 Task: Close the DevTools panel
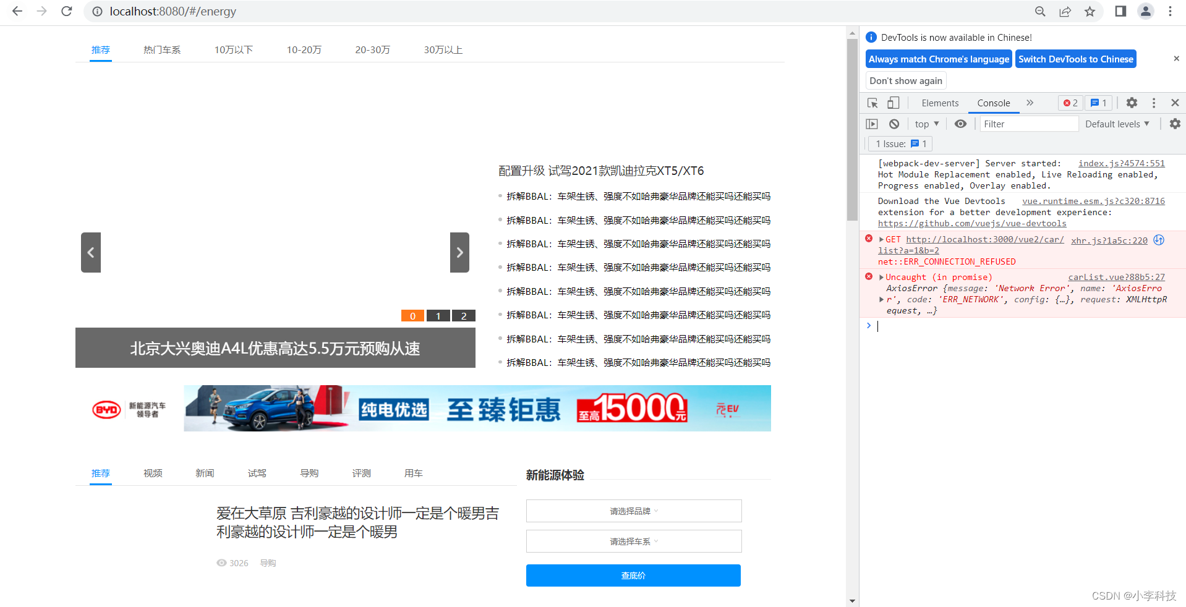tap(1175, 103)
